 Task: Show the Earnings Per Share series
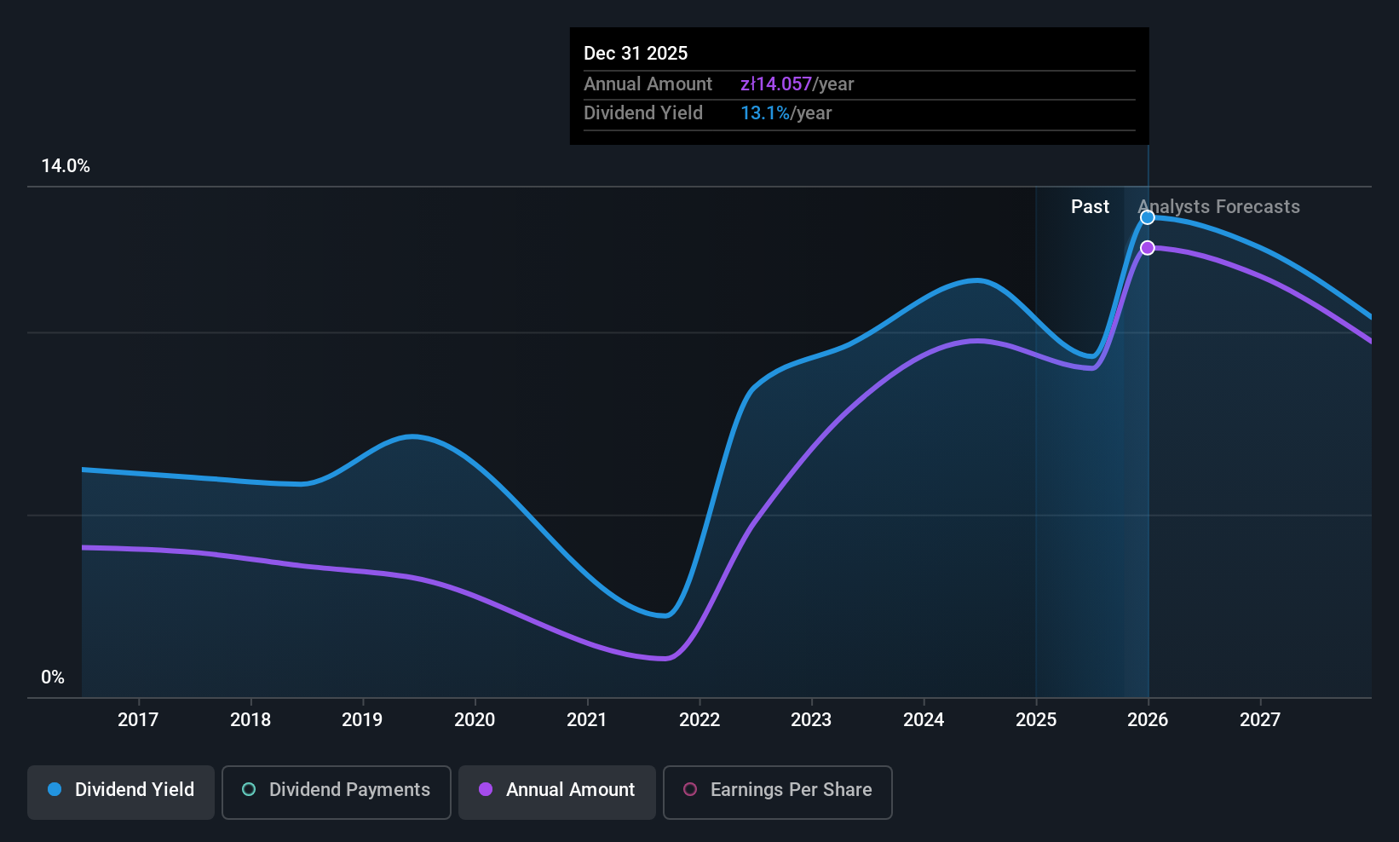[778, 793]
